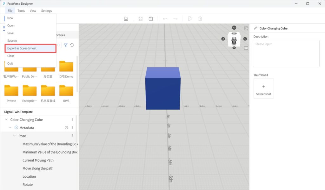Open the Tools menu
Image resolution: width=325 pixels, height=190 pixels.
click(21, 10)
